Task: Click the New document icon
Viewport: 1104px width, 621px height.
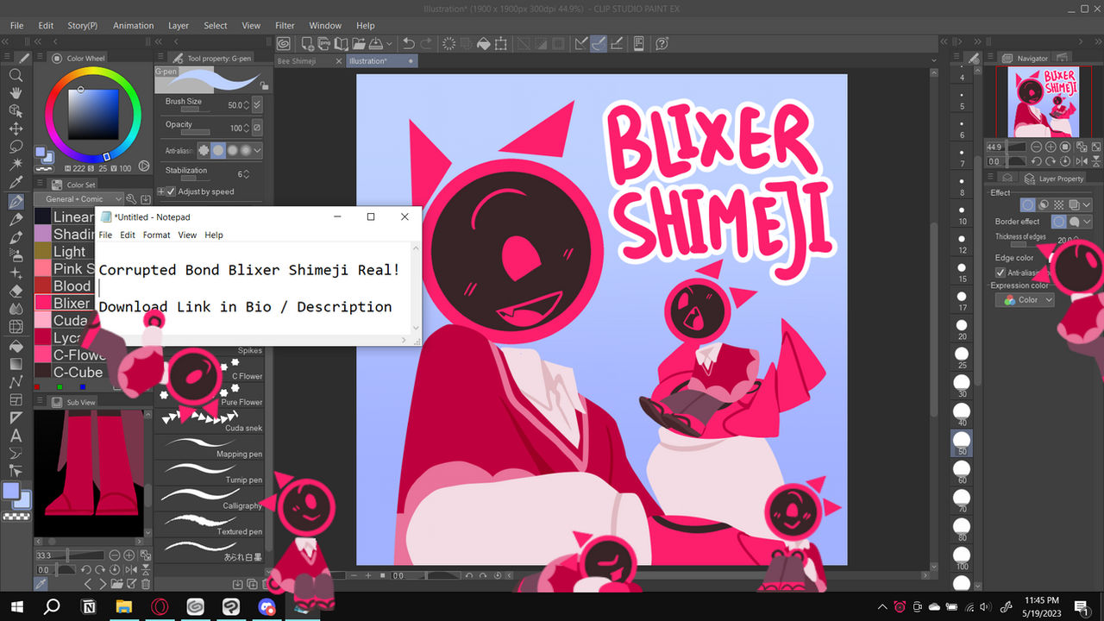Action: pyautogui.click(x=308, y=43)
